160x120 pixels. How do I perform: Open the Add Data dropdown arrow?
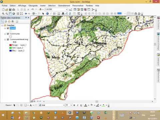pos(43,10)
